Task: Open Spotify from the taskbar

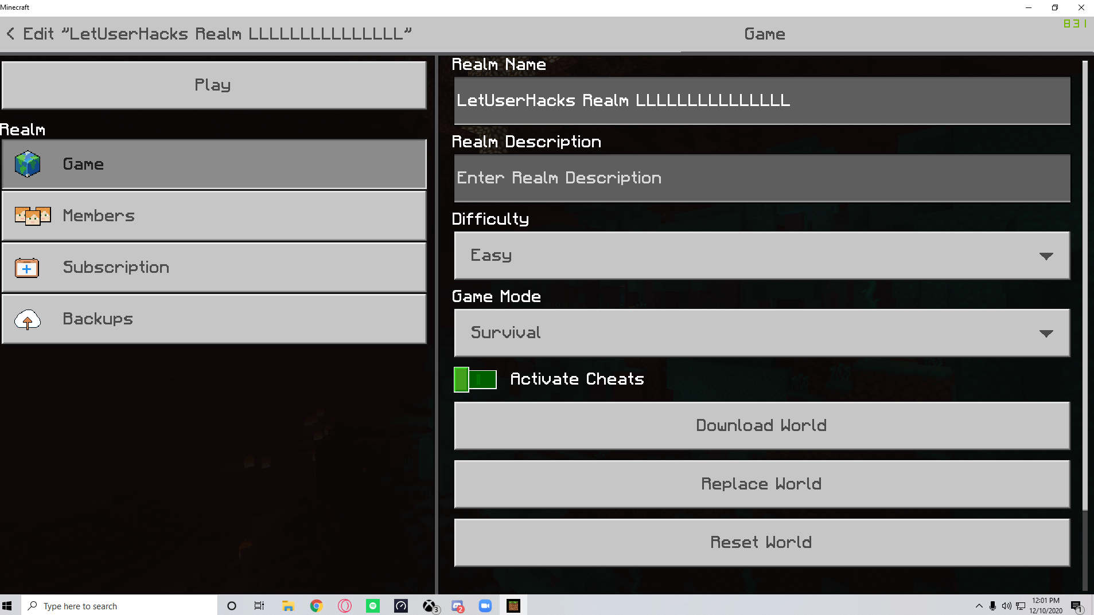Action: [x=373, y=606]
